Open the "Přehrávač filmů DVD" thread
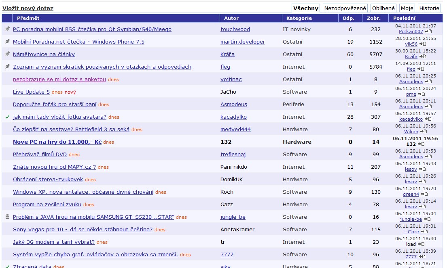 pyautogui.click(x=40, y=155)
